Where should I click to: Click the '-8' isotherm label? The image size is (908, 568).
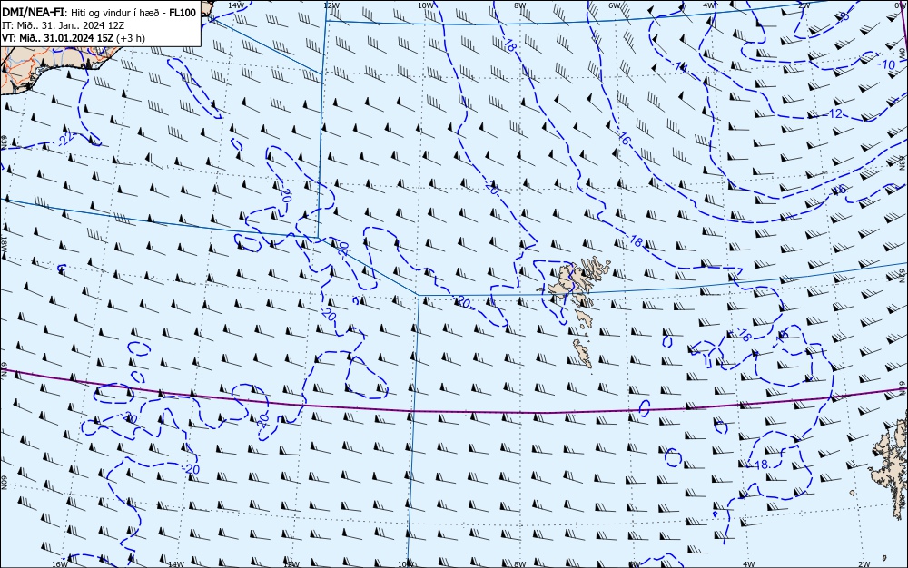tap(844, 15)
